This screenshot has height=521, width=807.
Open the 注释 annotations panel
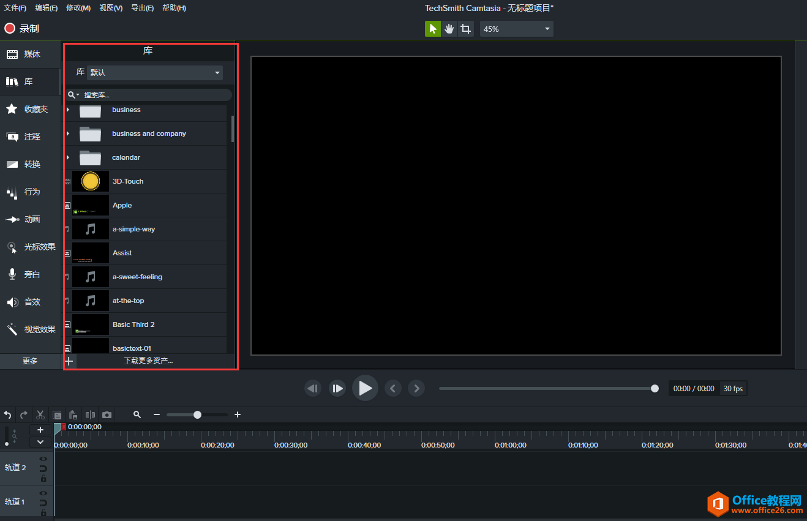click(29, 137)
